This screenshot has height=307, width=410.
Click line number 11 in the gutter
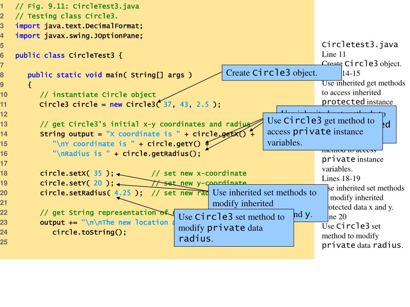tap(4, 105)
